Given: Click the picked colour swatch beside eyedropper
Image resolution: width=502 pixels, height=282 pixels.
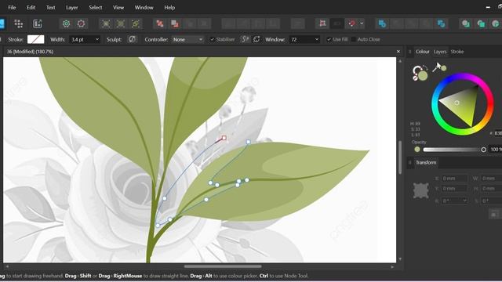Looking at the screenshot, I should [444, 68].
